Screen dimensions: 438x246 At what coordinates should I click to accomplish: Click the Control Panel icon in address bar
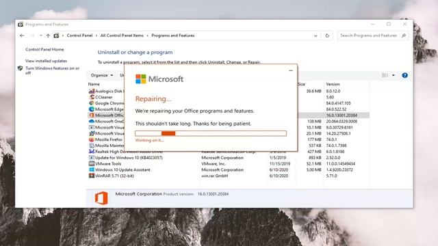56,36
